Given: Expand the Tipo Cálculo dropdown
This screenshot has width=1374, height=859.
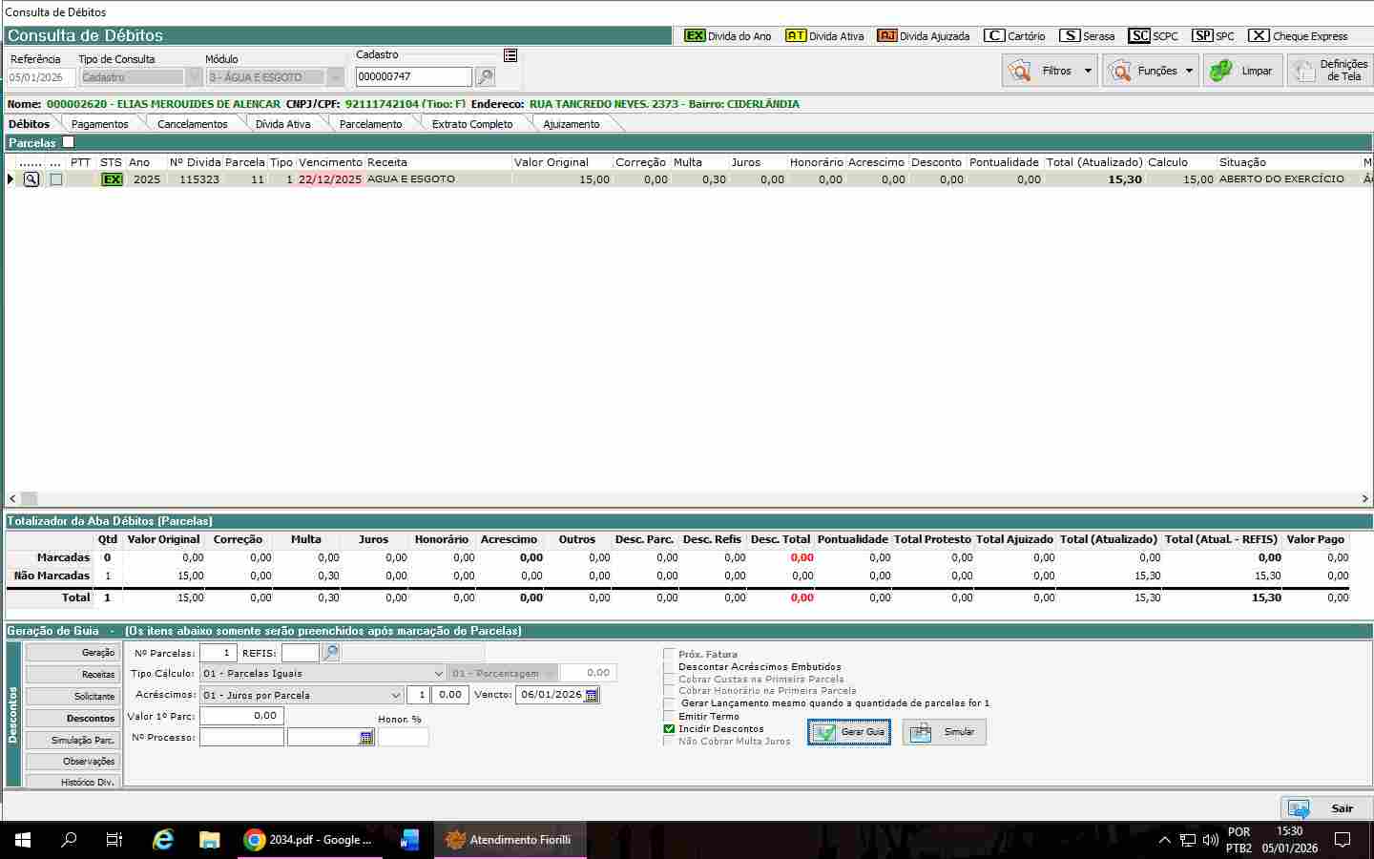Looking at the screenshot, I should (x=438, y=674).
